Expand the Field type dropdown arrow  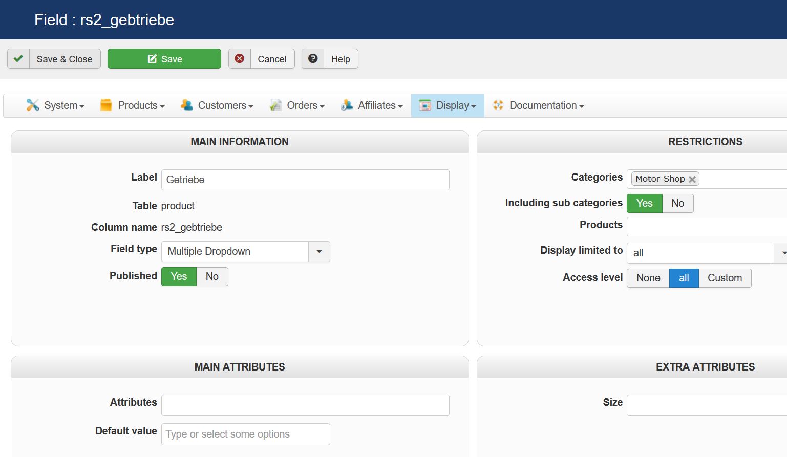[x=319, y=251]
